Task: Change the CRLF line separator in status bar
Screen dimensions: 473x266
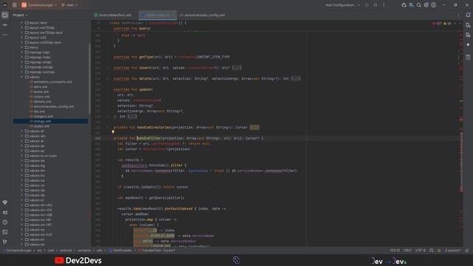Action: [407, 250]
